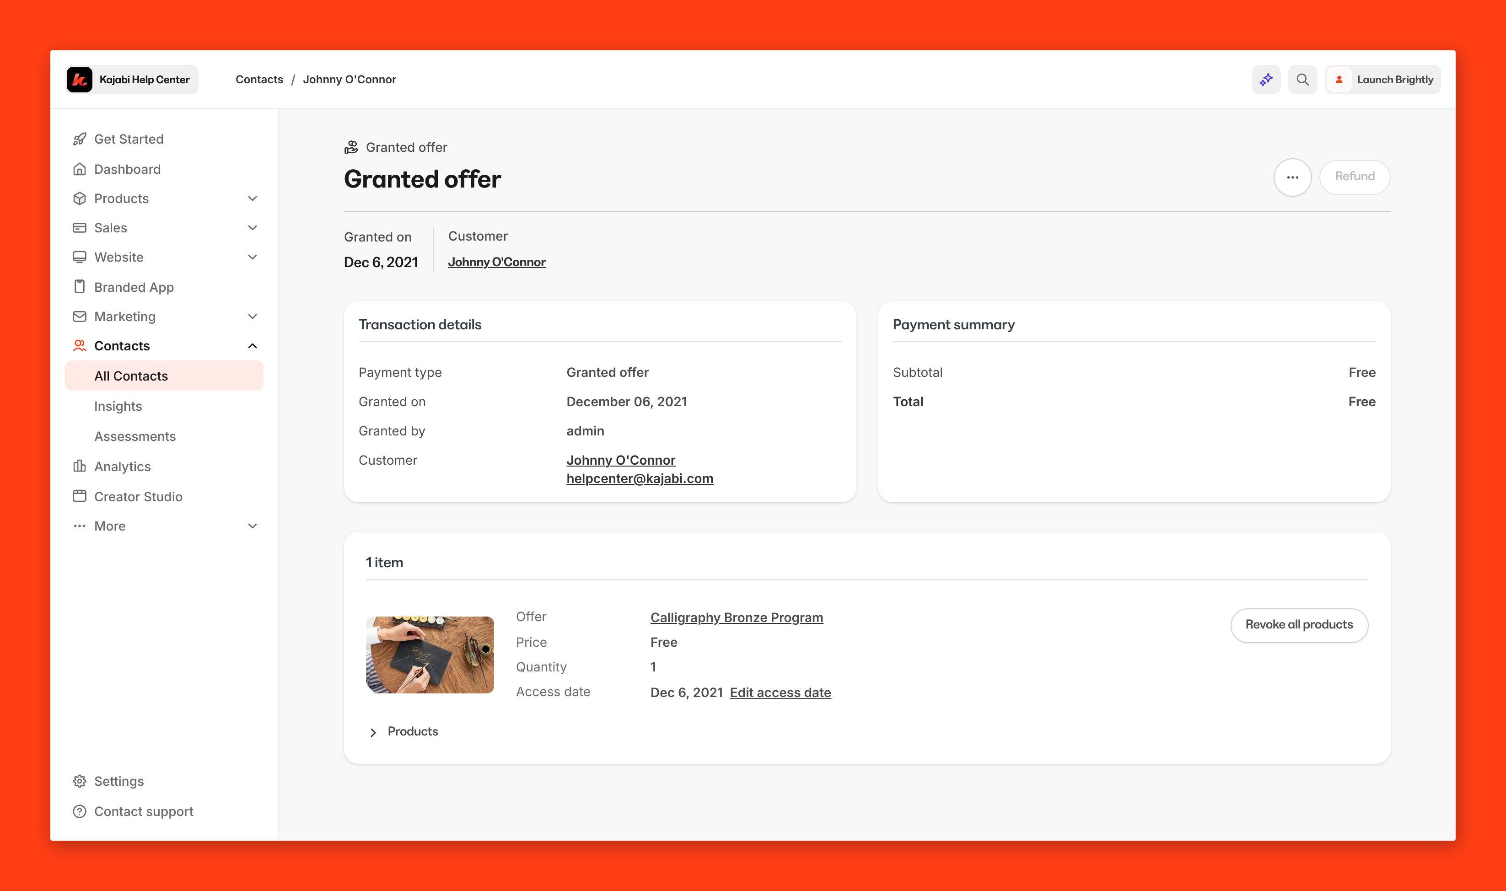
Task: Click the Kajabi logo icon
Action: coord(79,80)
